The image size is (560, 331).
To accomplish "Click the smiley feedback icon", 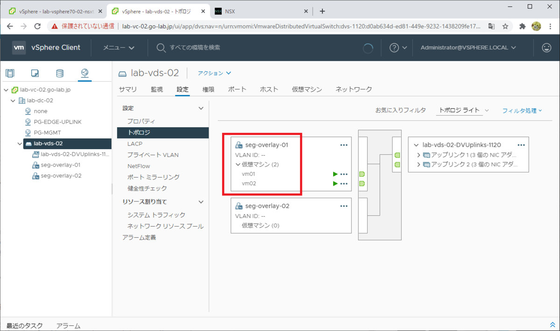I will tap(546, 48).
